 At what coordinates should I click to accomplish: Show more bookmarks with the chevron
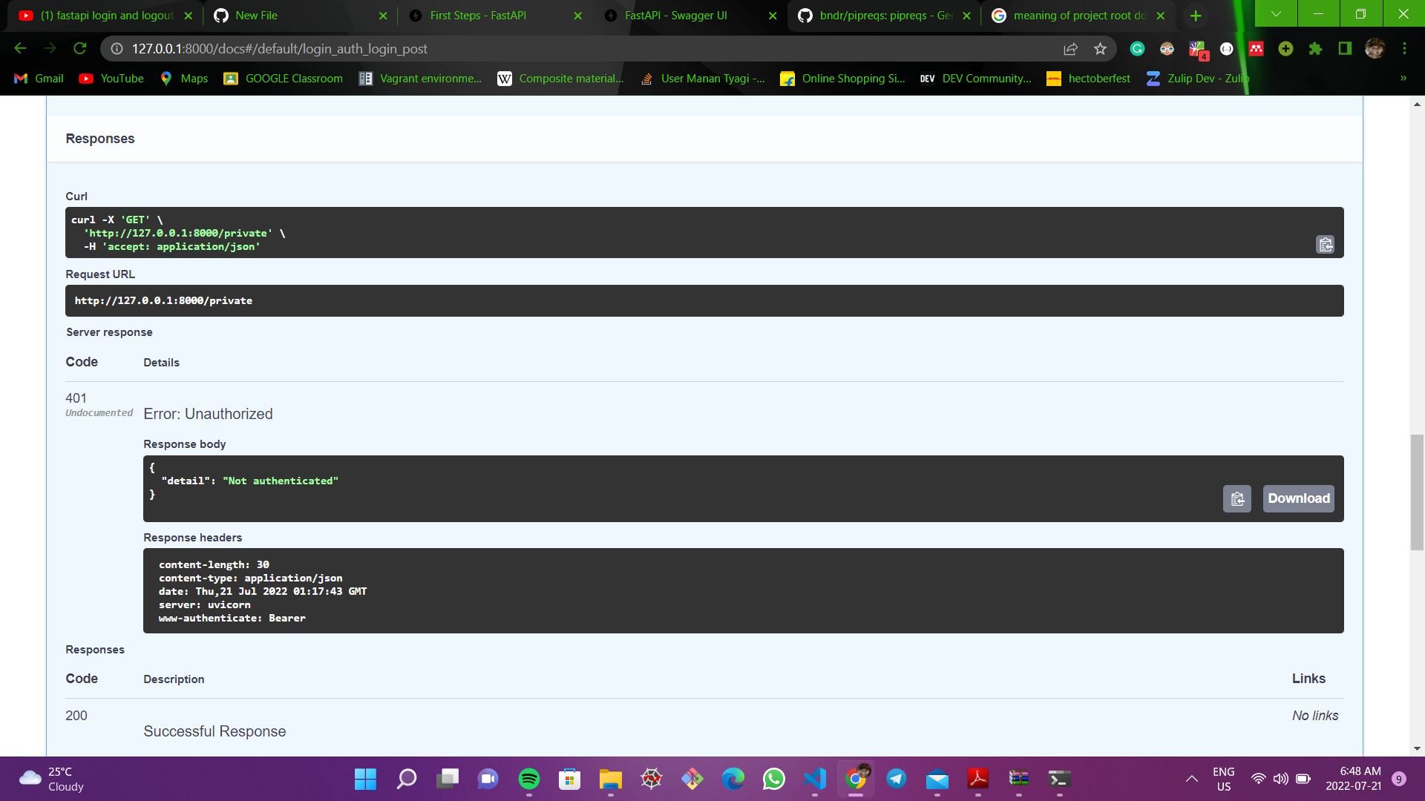click(1403, 79)
